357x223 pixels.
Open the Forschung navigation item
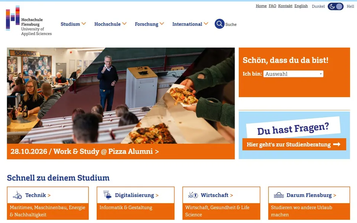147,24
